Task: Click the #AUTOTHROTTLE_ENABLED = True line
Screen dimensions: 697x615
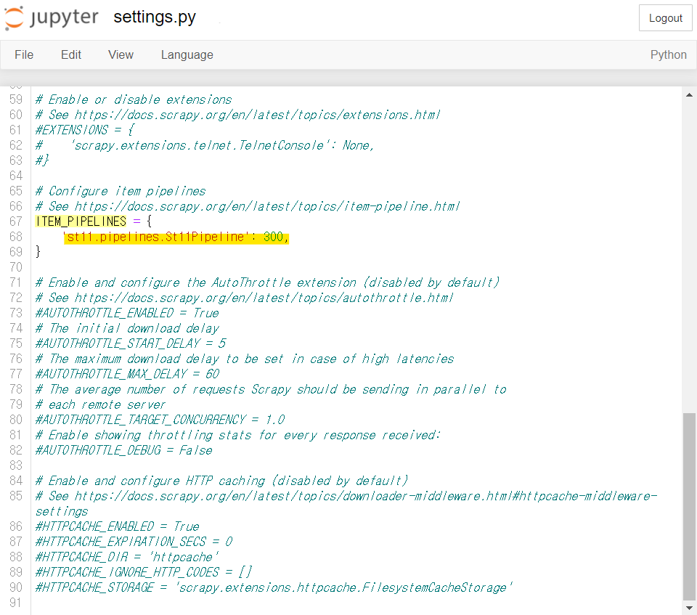Action: click(127, 313)
